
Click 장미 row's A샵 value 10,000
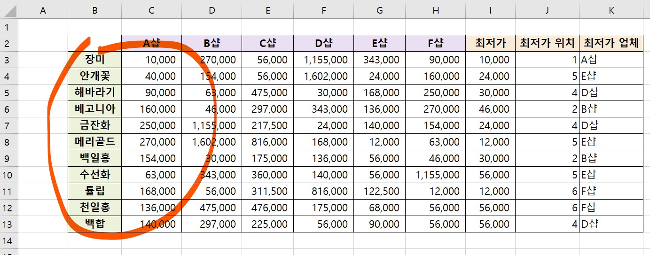tap(151, 60)
